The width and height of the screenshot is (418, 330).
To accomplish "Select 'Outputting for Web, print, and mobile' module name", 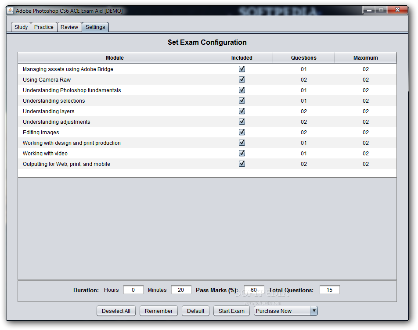I will coord(66,164).
